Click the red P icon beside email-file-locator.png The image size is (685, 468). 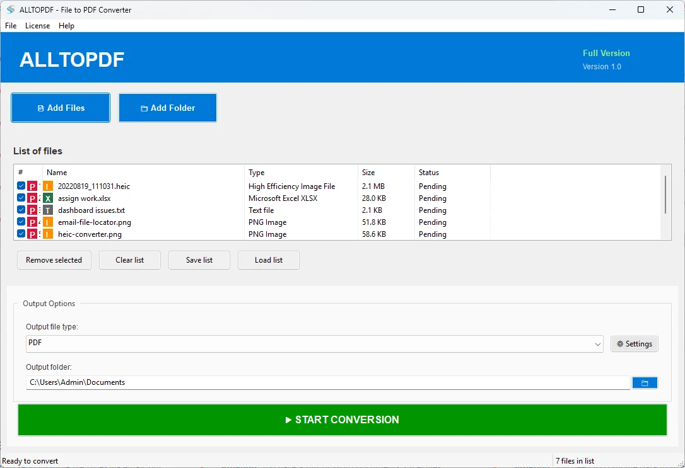coord(32,222)
